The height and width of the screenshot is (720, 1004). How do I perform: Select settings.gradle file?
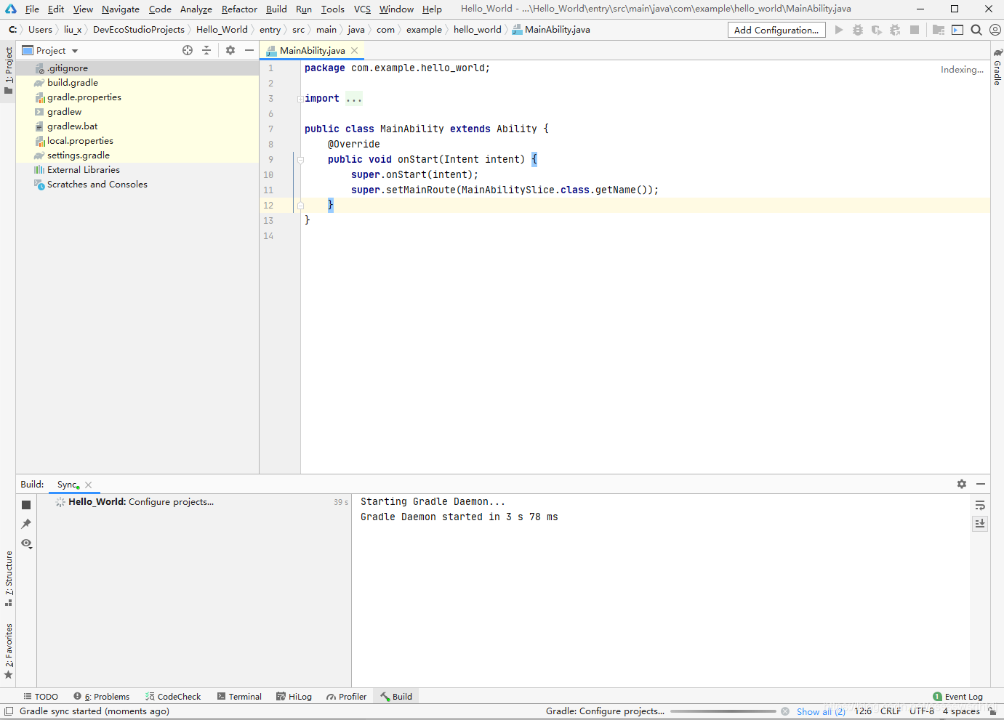point(137,155)
